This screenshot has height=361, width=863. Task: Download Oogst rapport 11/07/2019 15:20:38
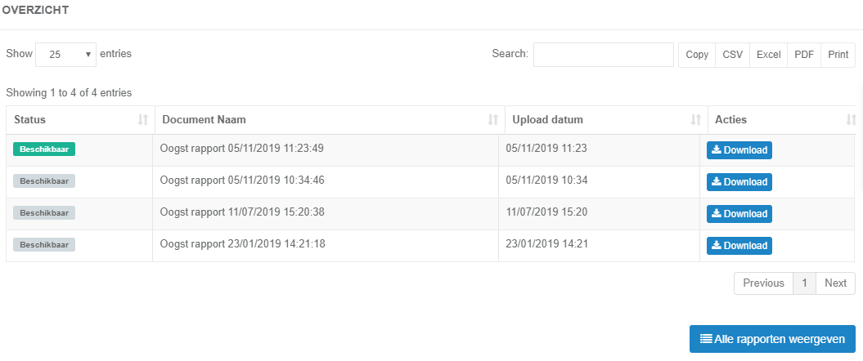tap(739, 214)
